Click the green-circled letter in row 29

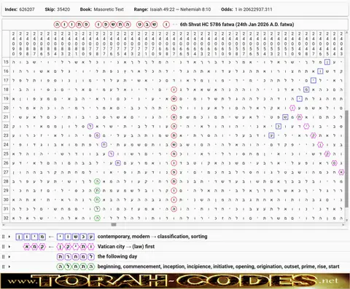[x=97, y=191]
